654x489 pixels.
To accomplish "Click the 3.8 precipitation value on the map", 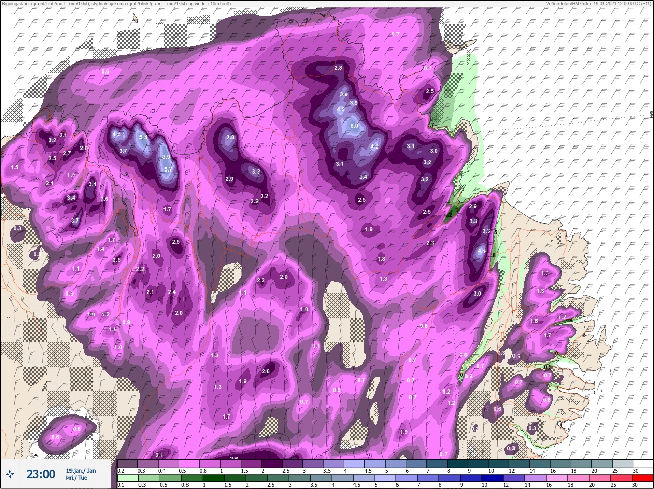I will (x=230, y=137).
